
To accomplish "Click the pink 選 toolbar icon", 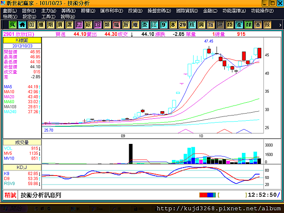I will (x=79, y=25).
